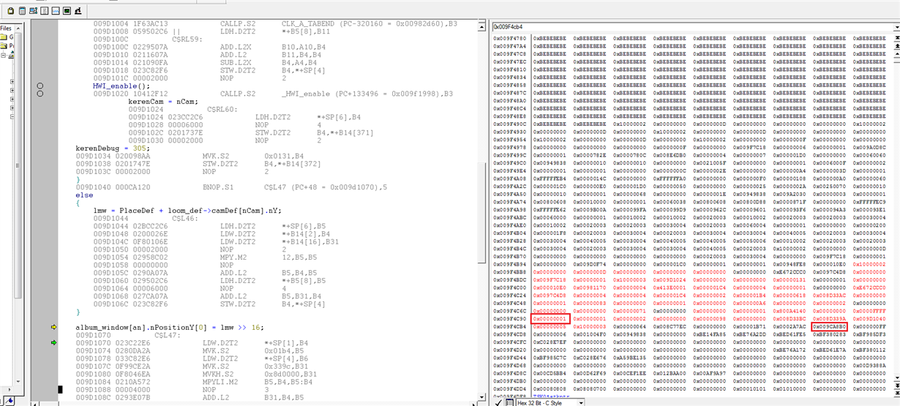Click the calculator-style toolbar icon

coord(22,11)
